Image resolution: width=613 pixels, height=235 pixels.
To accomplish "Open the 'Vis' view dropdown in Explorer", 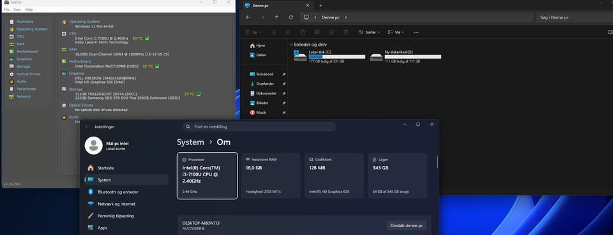I will [395, 33].
